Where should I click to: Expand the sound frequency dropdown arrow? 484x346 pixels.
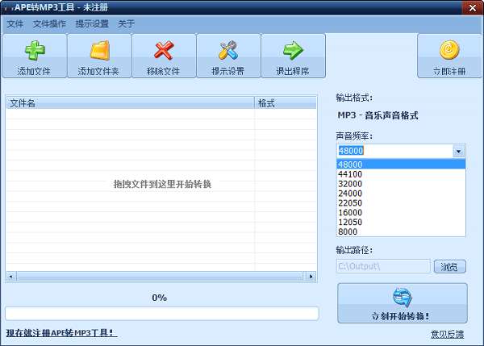click(x=458, y=152)
